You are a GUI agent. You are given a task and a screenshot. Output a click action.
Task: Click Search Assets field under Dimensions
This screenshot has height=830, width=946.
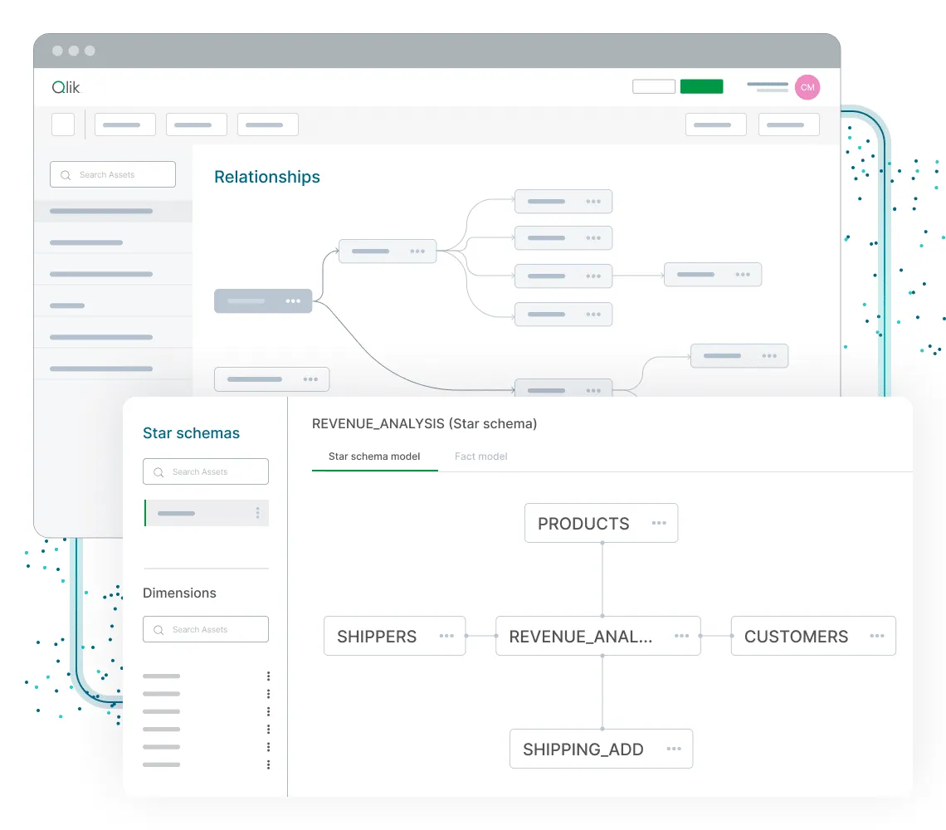[x=206, y=629]
